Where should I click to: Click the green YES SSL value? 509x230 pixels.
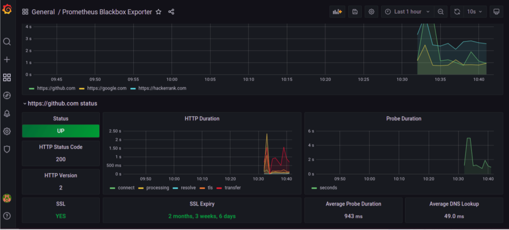[x=61, y=216]
